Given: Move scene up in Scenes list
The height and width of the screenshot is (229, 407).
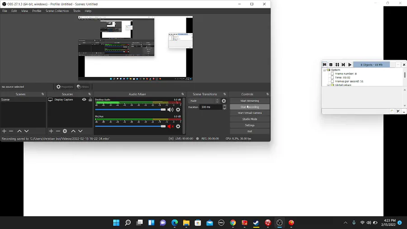Looking at the screenshot, I should pyautogui.click(x=19, y=131).
